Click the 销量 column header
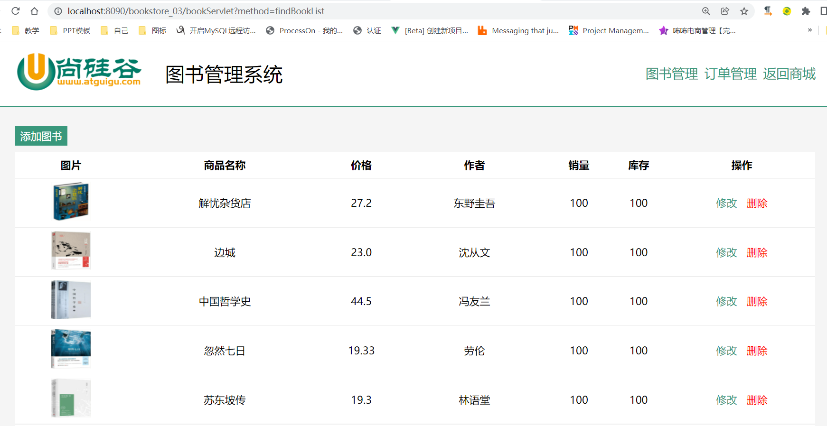 (579, 165)
